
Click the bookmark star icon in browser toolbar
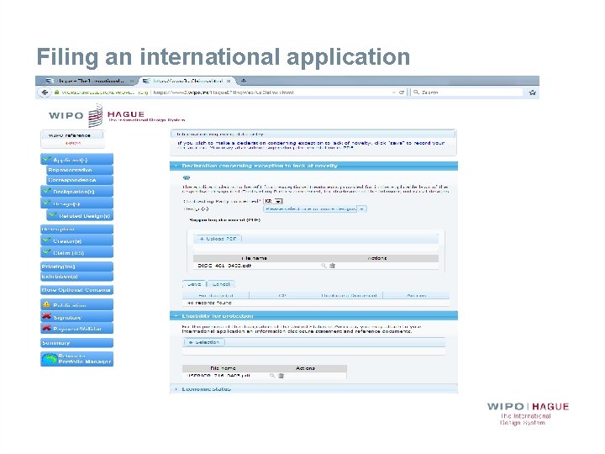(533, 92)
